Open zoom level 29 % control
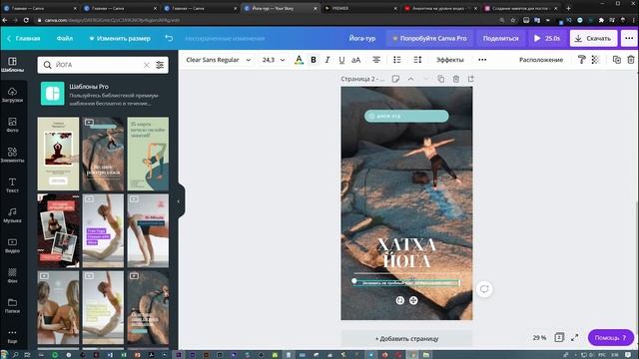Screen dimensions: 639x359 pyautogui.click(x=539, y=338)
